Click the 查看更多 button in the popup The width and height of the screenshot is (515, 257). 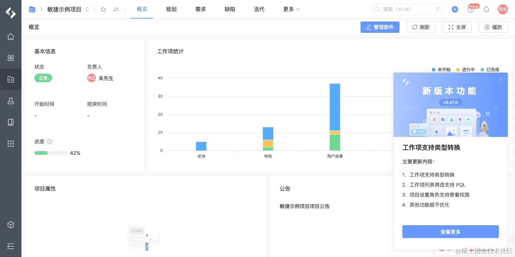click(x=451, y=232)
